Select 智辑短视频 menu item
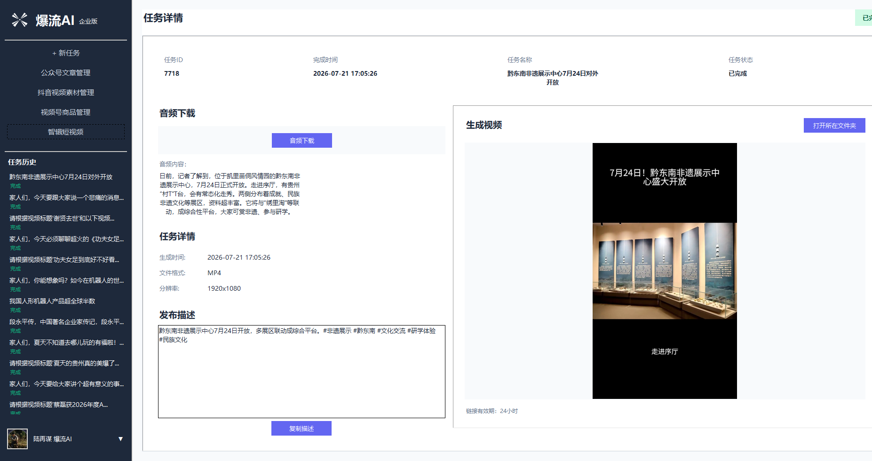The image size is (872, 461). 66,132
